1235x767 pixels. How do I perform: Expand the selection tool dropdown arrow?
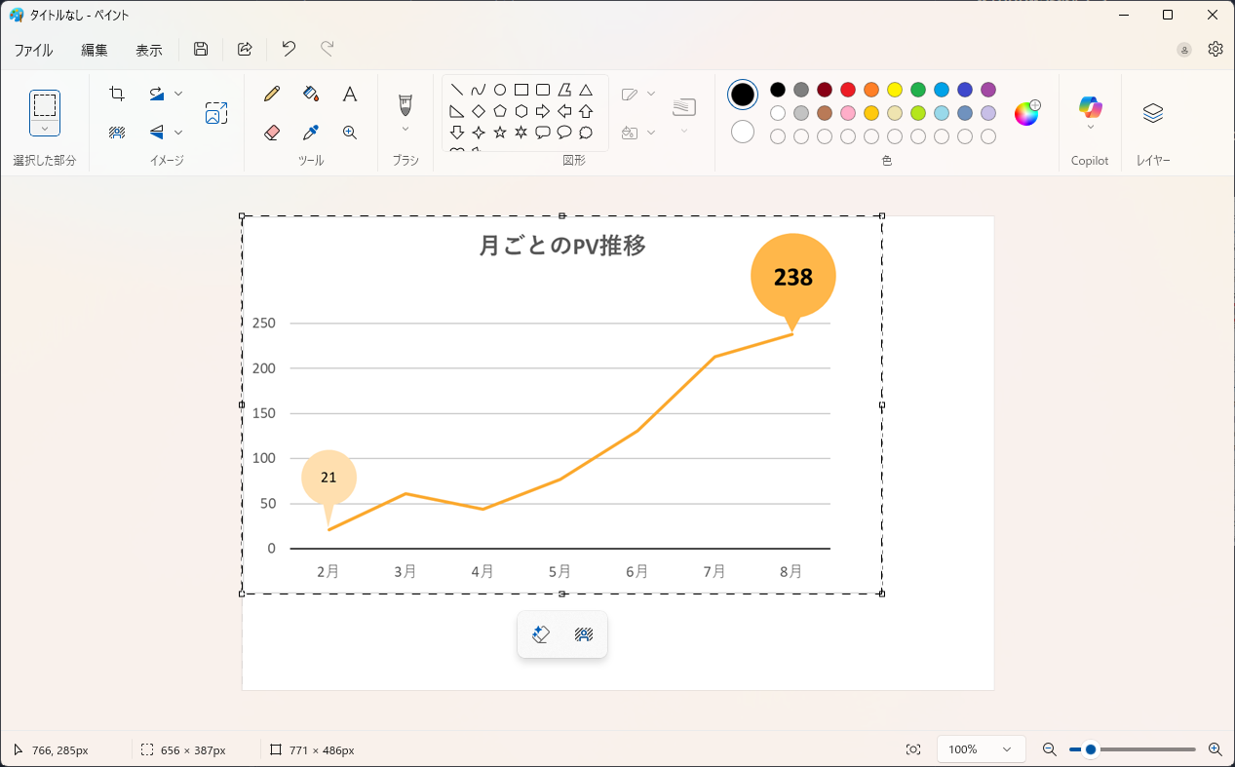[45, 128]
